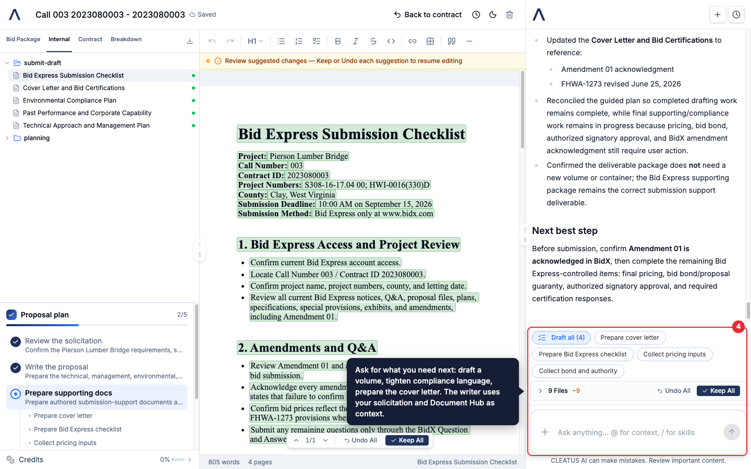Expand the planning folder
Viewport: 751px width, 469px height.
(7, 138)
